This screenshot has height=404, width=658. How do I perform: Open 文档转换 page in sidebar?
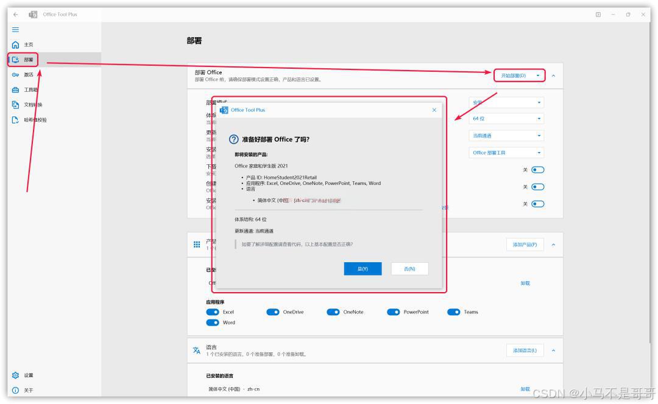[55, 105]
